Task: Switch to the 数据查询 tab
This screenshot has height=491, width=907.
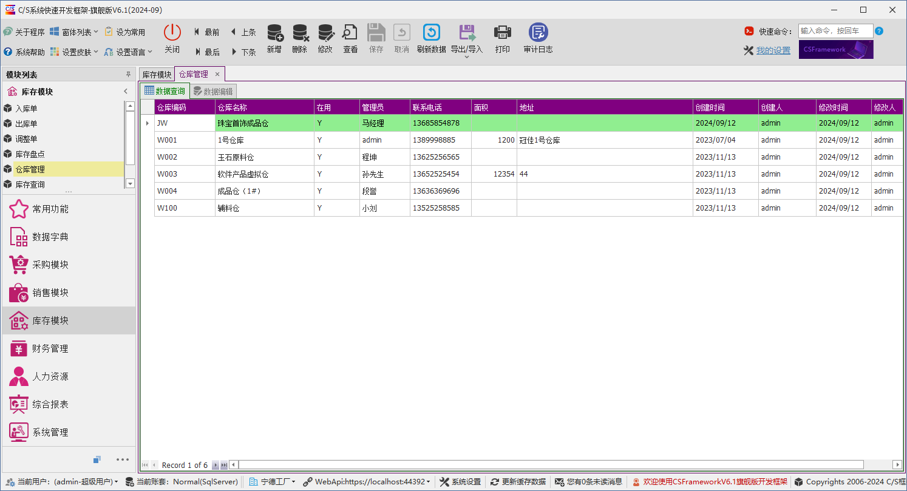Action: point(165,91)
